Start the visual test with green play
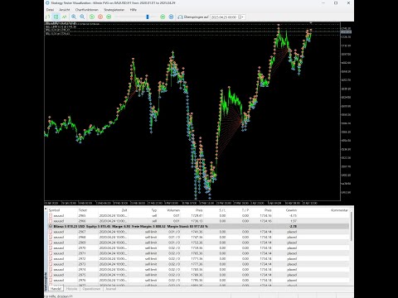Screen dimensions: 398x298 point(92,17)
